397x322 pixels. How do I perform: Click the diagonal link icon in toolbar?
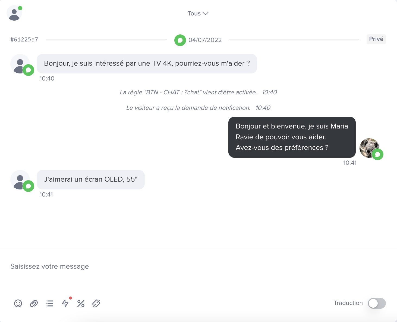pos(96,303)
